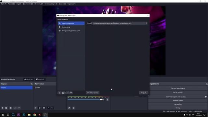208x117 pixels.
Task: Open the Док-панели menu
Action: [x=28, y=4]
